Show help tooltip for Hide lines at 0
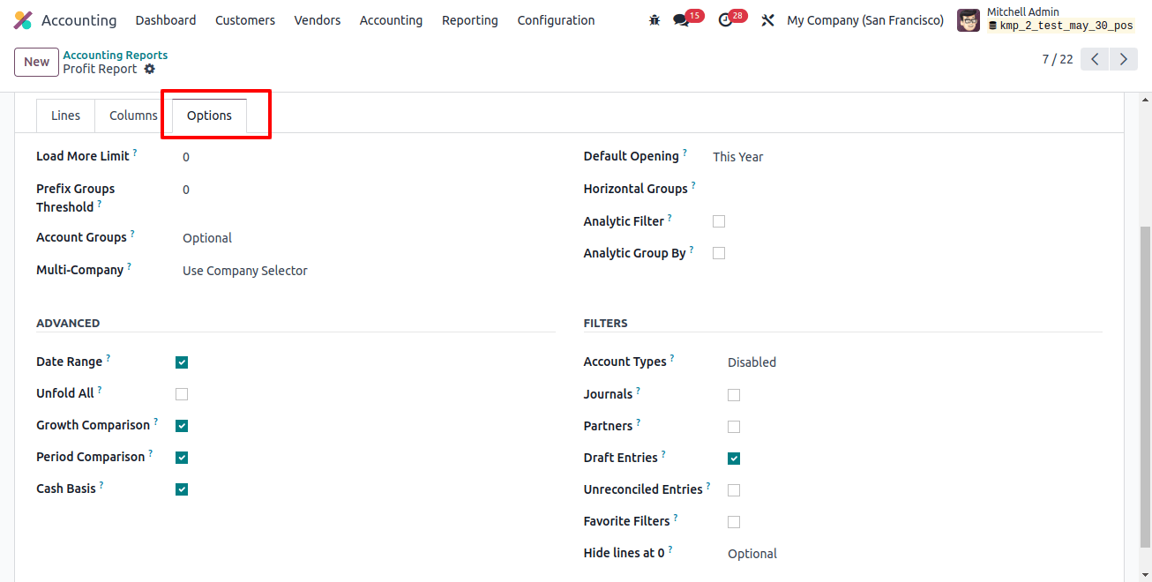This screenshot has width=1152, height=582. coord(670,550)
